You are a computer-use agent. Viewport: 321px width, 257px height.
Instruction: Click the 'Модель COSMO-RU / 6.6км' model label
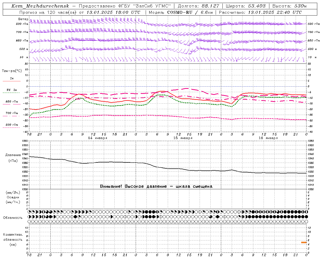point(181,12)
